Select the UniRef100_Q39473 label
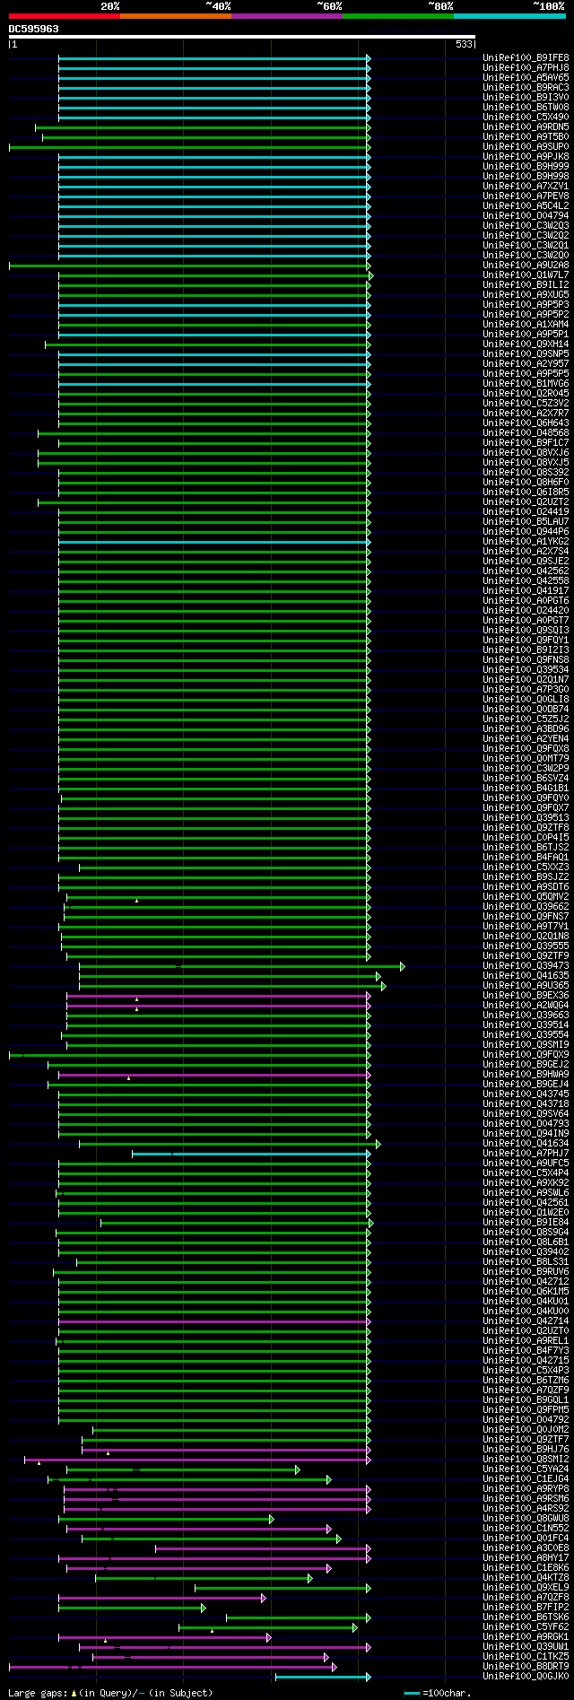 (x=526, y=965)
